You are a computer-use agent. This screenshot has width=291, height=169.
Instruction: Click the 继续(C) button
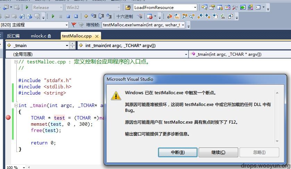tap(218, 152)
